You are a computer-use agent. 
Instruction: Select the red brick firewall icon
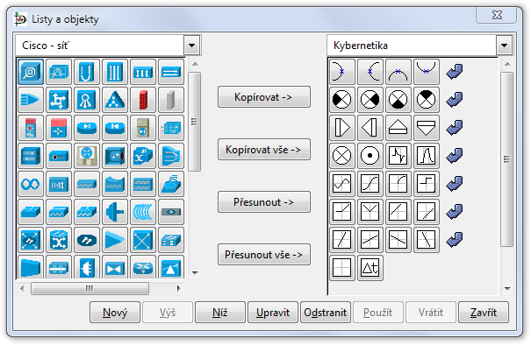[143, 100]
